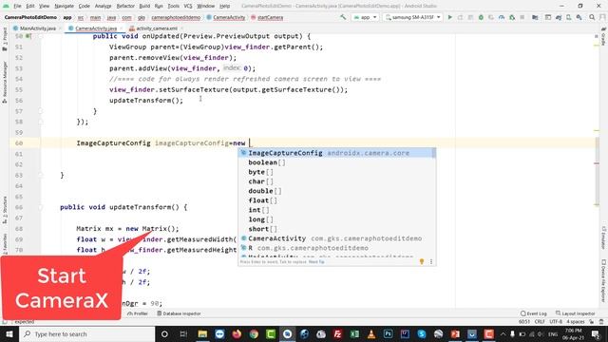608x342 pixels.
Task: Open Photoshop from the taskbar
Action: [x=388, y=333]
